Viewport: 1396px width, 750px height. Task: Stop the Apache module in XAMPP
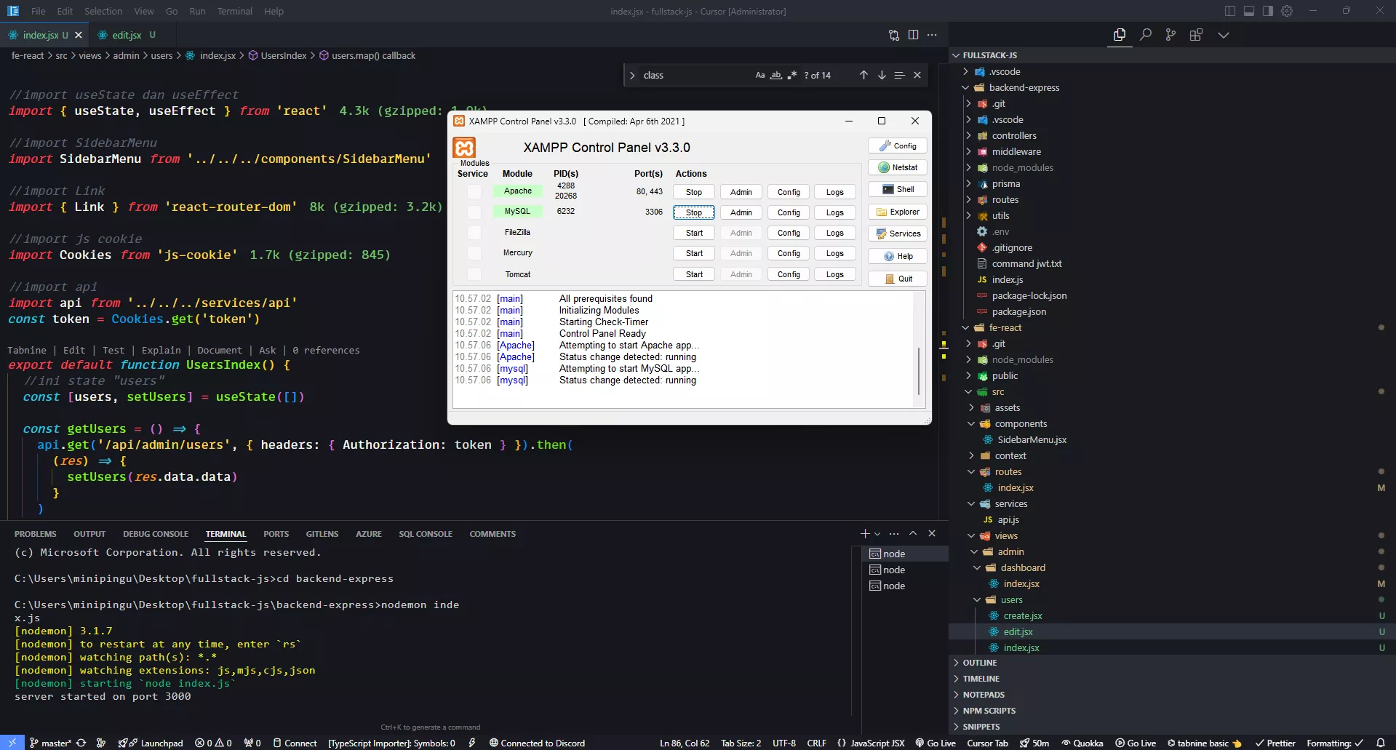(694, 192)
